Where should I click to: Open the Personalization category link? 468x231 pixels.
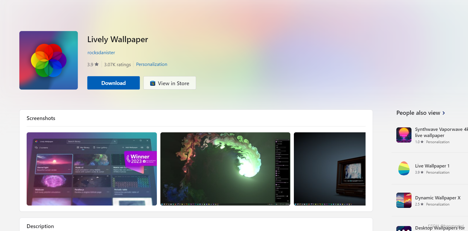(x=152, y=64)
